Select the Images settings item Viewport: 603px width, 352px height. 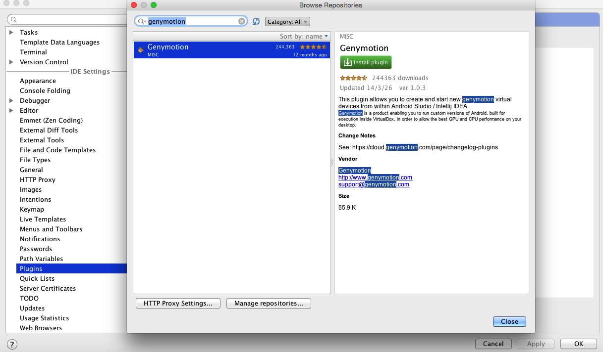(x=31, y=189)
